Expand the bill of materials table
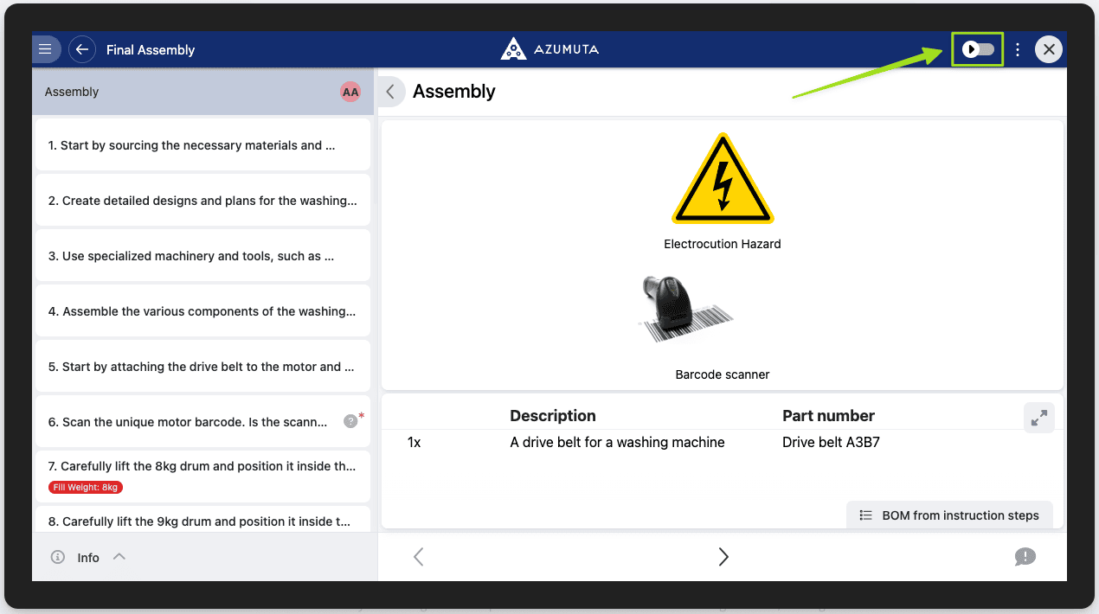The image size is (1099, 614). (1038, 418)
